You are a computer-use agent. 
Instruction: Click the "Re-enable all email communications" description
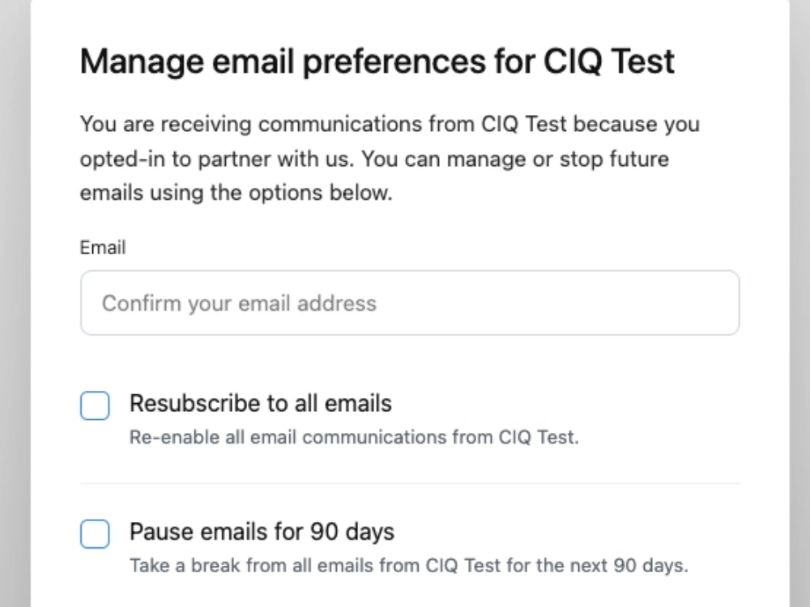[354, 438]
